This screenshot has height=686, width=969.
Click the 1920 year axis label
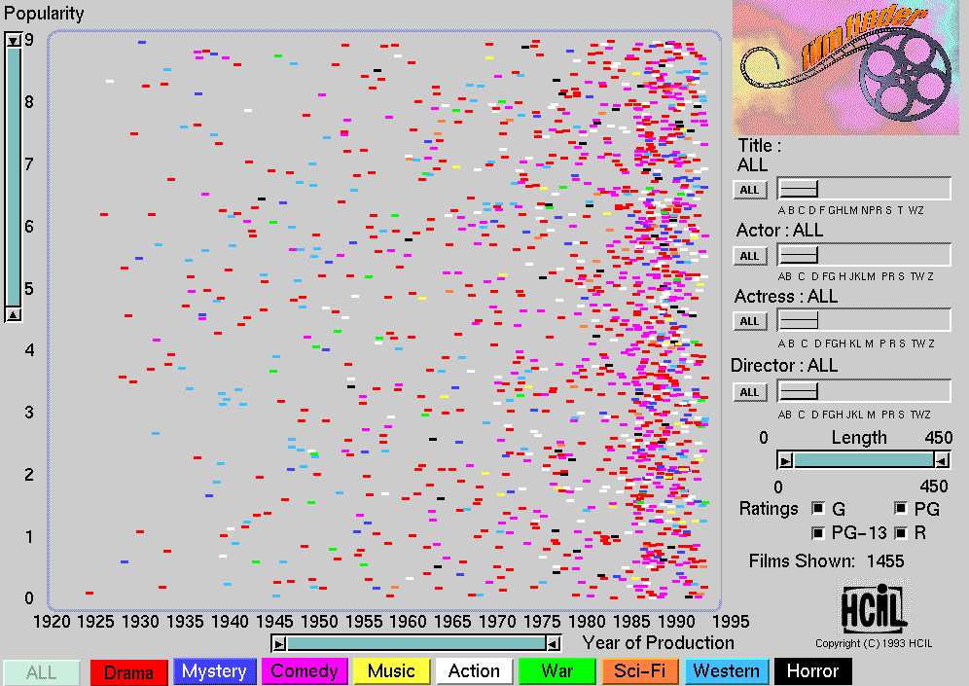[52, 621]
